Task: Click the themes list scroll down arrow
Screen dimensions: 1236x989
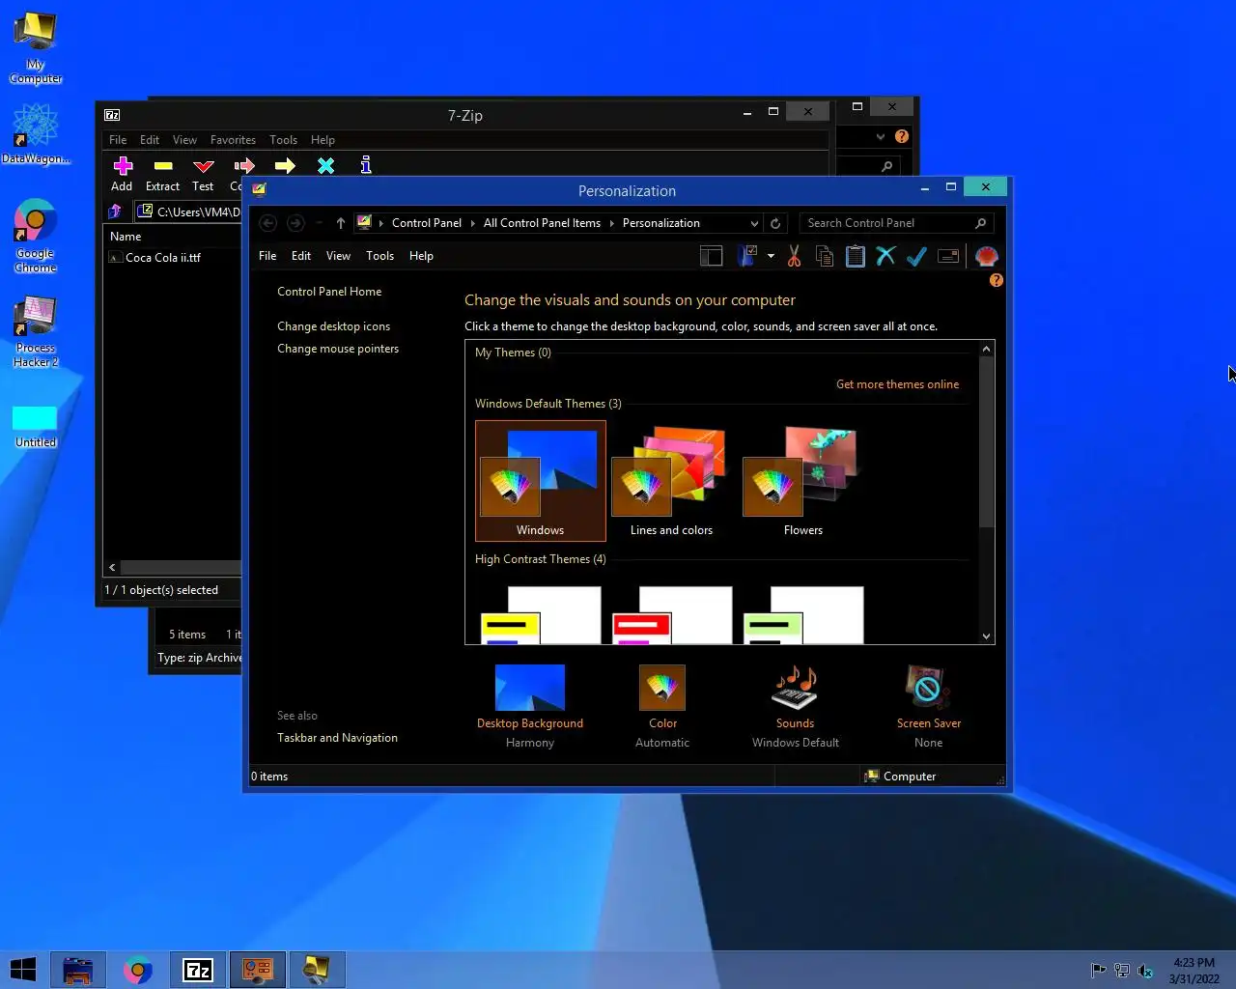Action: 986,636
